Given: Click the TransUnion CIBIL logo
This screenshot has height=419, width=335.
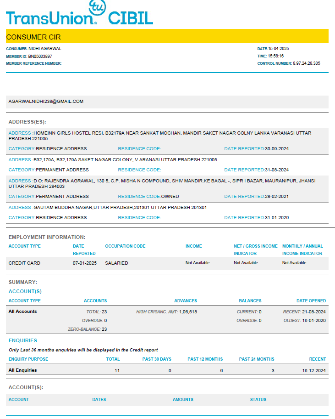Looking at the screenshot, I should click(x=79, y=14).
